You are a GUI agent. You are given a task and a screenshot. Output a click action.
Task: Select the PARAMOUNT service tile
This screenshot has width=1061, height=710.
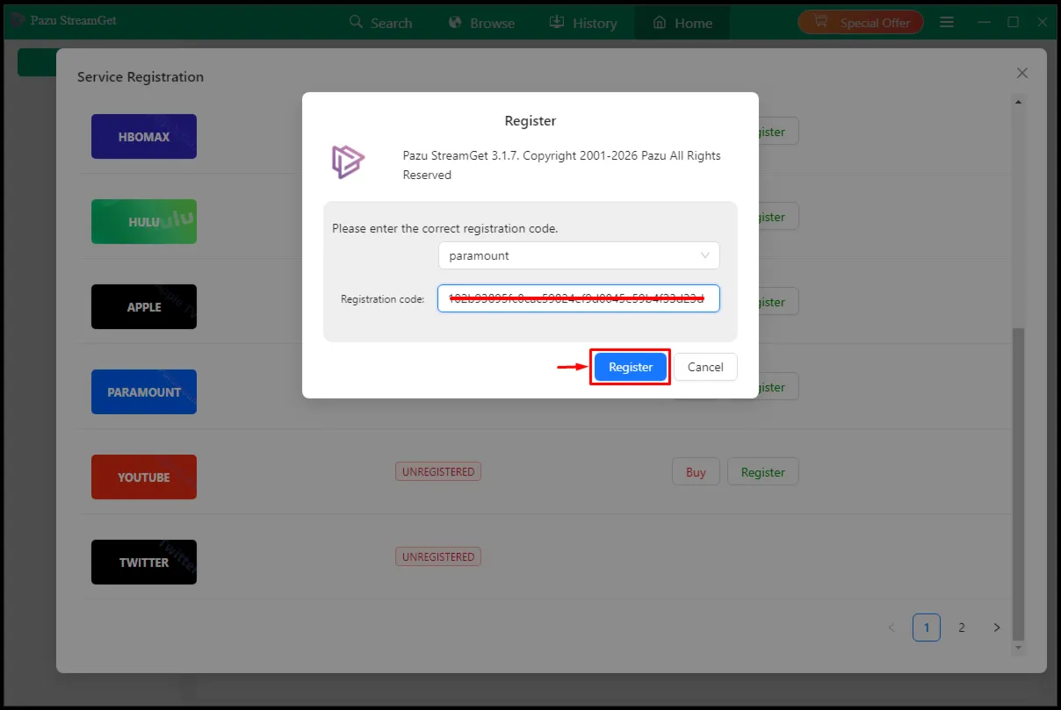click(144, 391)
